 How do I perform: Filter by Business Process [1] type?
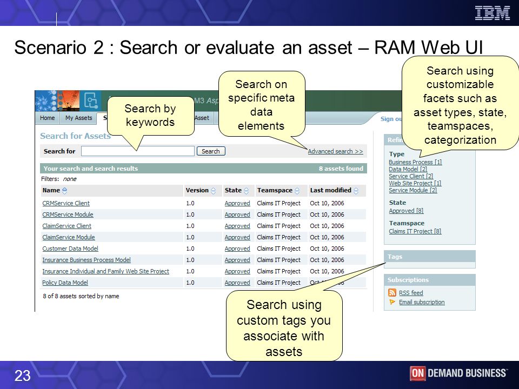[415, 162]
